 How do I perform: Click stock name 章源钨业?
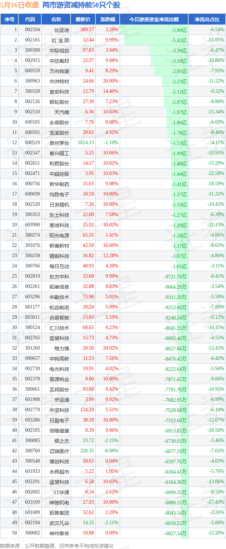pyautogui.click(x=59, y=379)
